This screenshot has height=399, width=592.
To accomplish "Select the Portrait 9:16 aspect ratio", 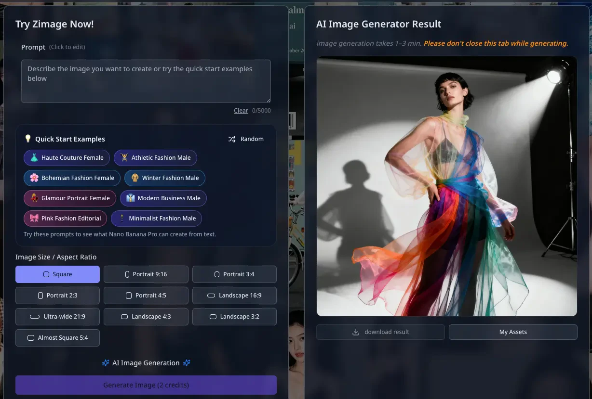I will pos(146,274).
